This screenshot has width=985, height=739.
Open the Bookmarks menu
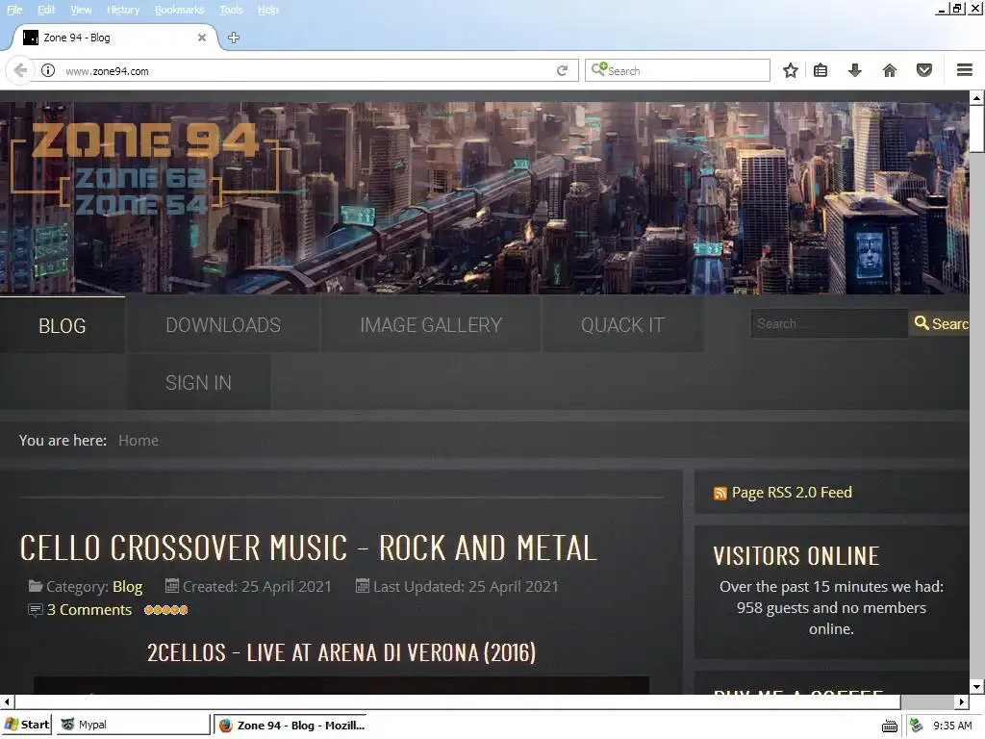pos(180,10)
